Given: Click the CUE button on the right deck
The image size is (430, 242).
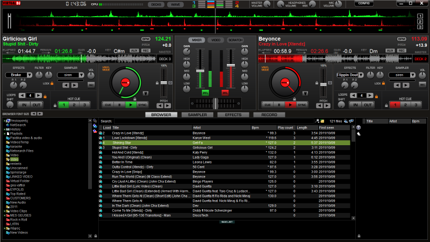Looking at the screenshot, I should point(268,105).
